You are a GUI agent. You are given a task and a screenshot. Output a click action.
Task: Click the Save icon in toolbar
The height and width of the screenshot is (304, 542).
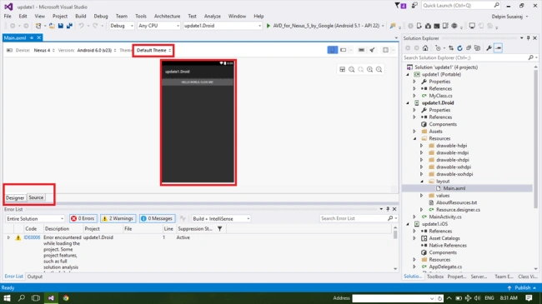61,26
